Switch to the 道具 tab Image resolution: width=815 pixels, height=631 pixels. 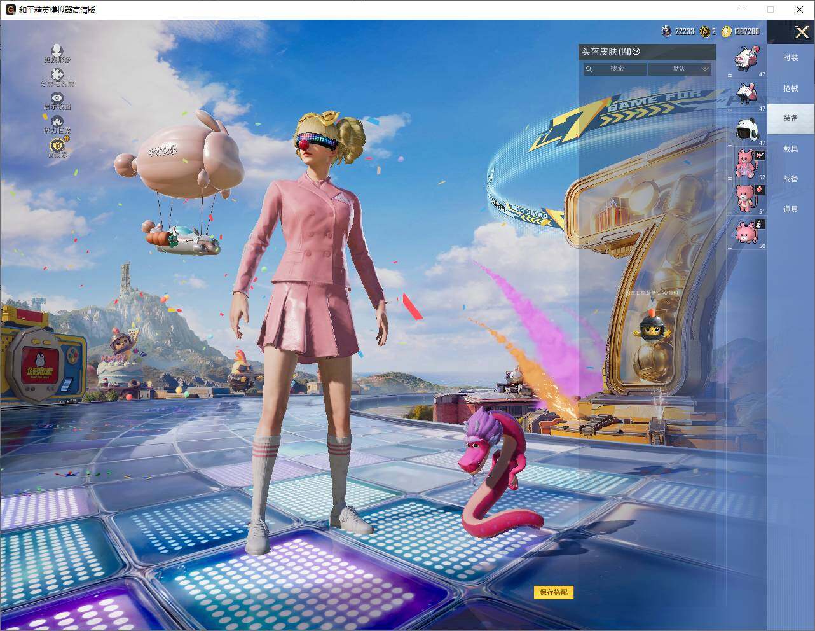791,209
